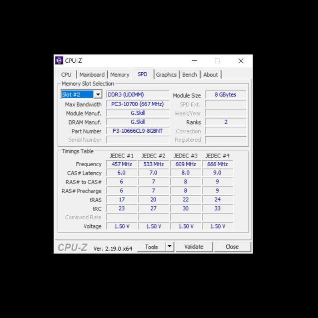Screen dimensions: 318x318
Task: Click tRC value 27
Action: point(154,209)
